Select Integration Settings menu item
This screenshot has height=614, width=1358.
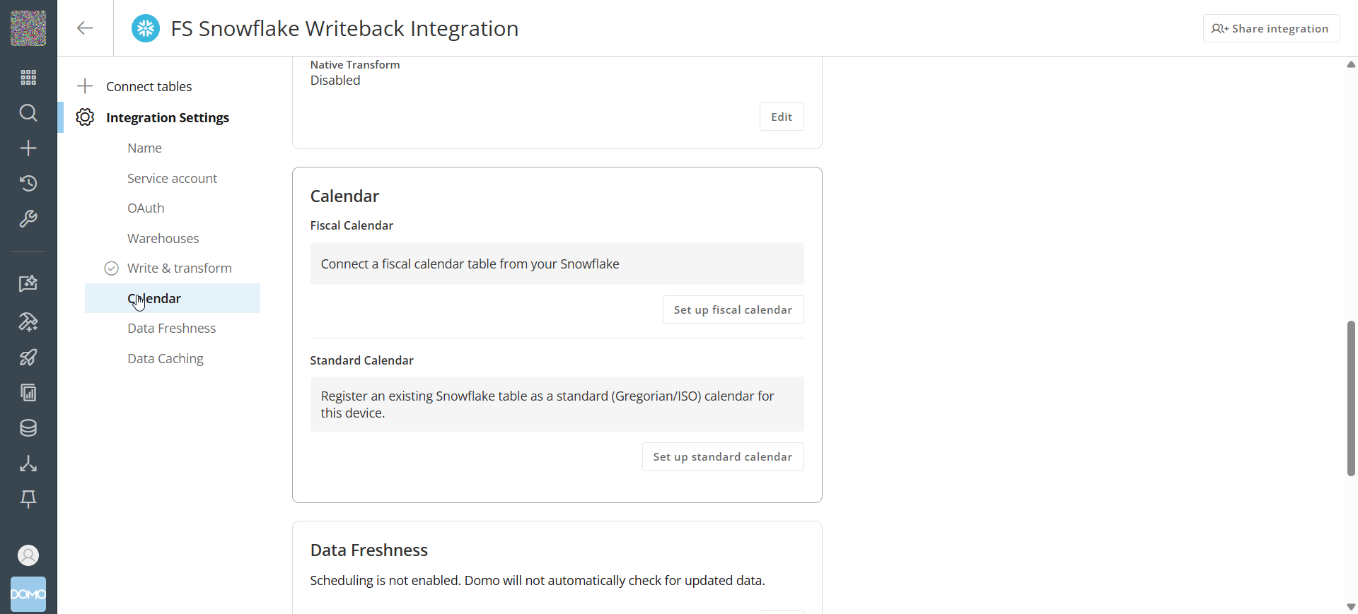point(168,117)
